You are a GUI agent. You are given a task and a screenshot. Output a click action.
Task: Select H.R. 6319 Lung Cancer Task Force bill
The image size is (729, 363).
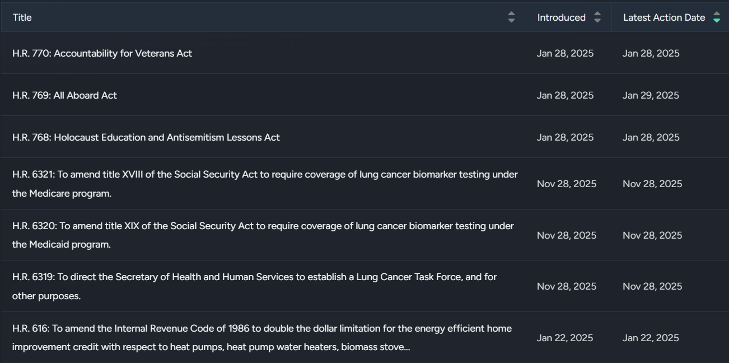point(254,277)
